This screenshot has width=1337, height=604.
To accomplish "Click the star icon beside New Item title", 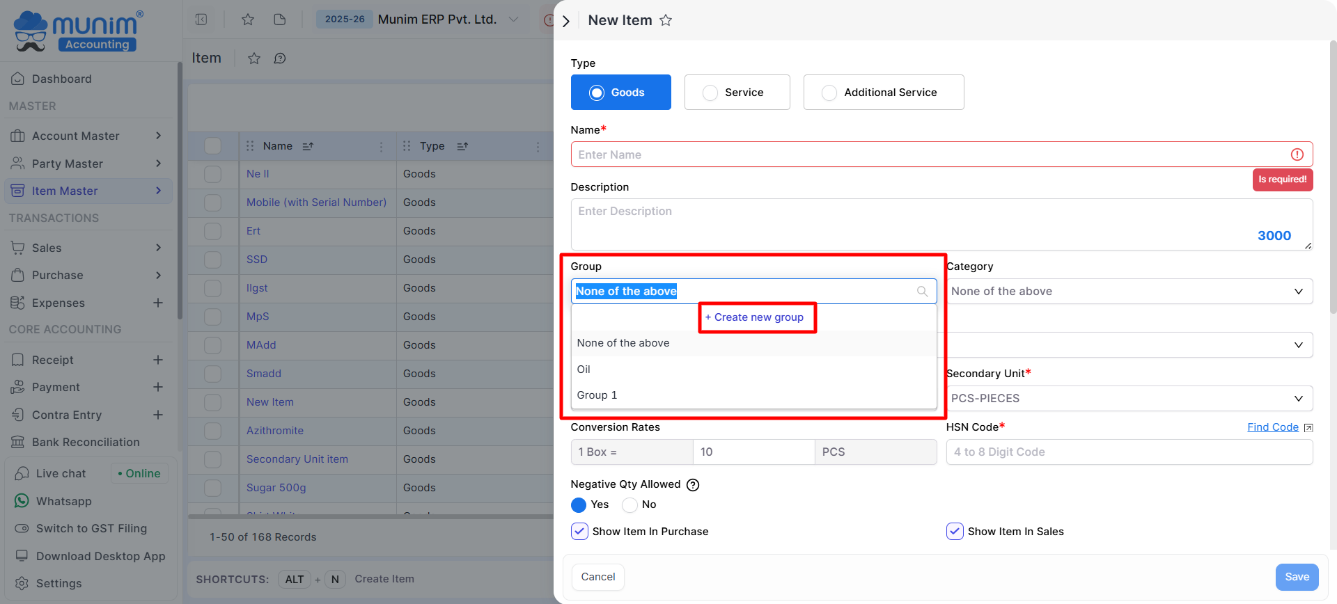I will pos(666,20).
